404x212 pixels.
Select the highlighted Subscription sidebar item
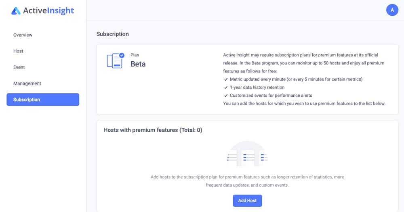coord(43,100)
